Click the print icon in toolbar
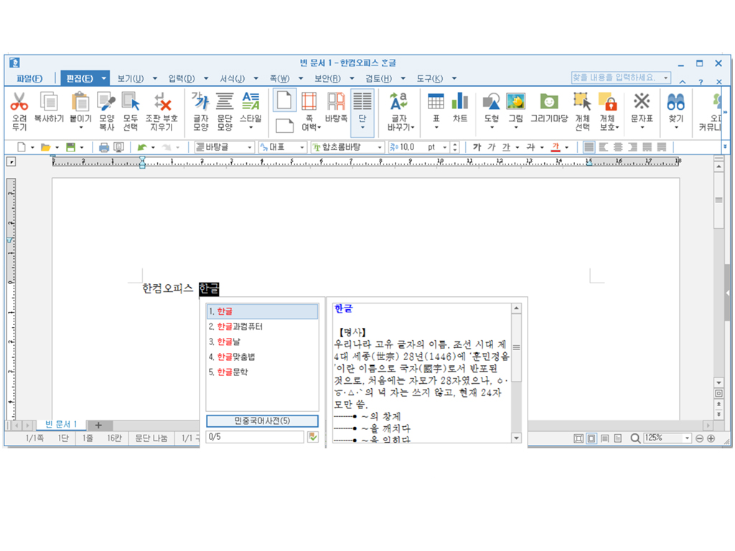Viewport: 735px width, 551px height. coord(104,148)
